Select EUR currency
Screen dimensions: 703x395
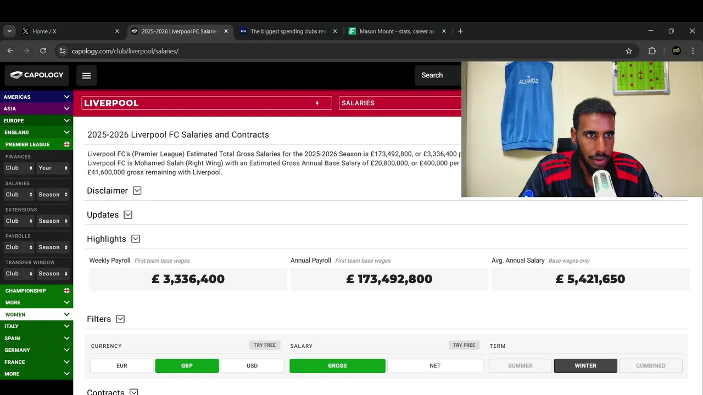pos(122,365)
